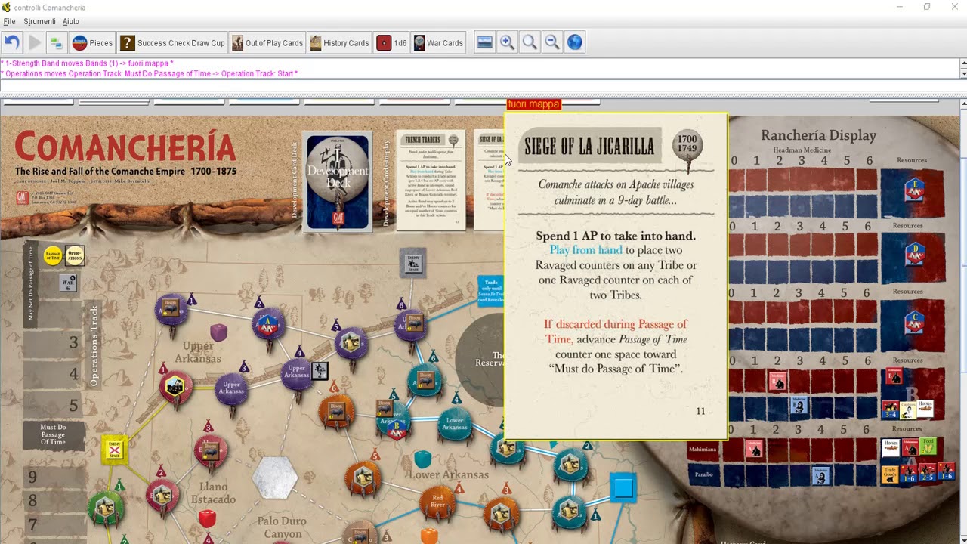Viewport: 967px width, 544px height.
Task: Pick the purple cube in Upper Arkansas
Action: (218, 332)
